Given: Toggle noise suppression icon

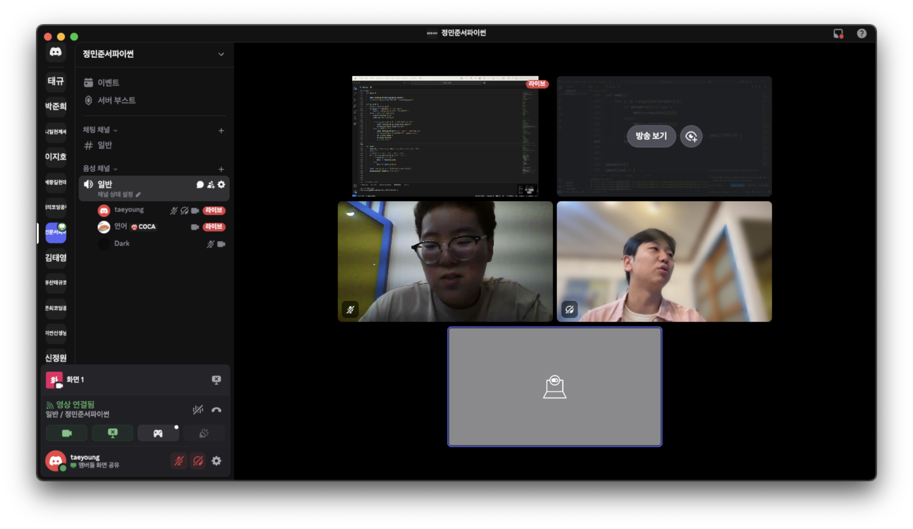Looking at the screenshot, I should tap(198, 410).
